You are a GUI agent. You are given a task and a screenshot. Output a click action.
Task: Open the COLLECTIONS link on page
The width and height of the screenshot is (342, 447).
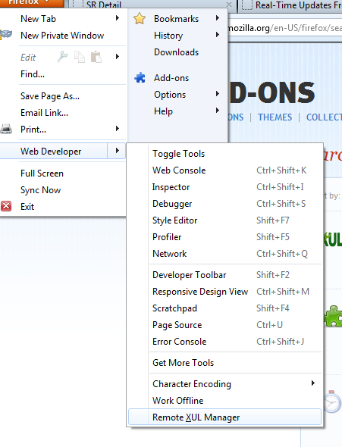click(x=324, y=117)
